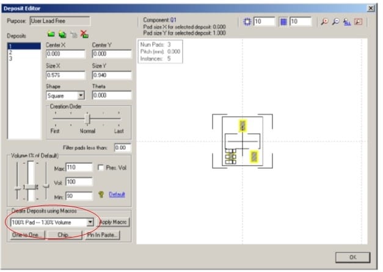Image resolution: width=383 pixels, height=272 pixels.
Task: Click the Center X input field
Action: click(x=65, y=54)
